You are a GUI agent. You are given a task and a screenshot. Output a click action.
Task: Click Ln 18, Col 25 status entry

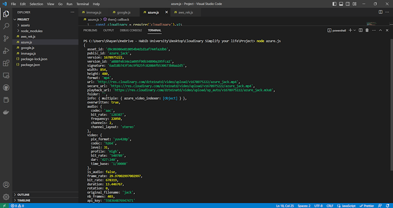(285, 206)
